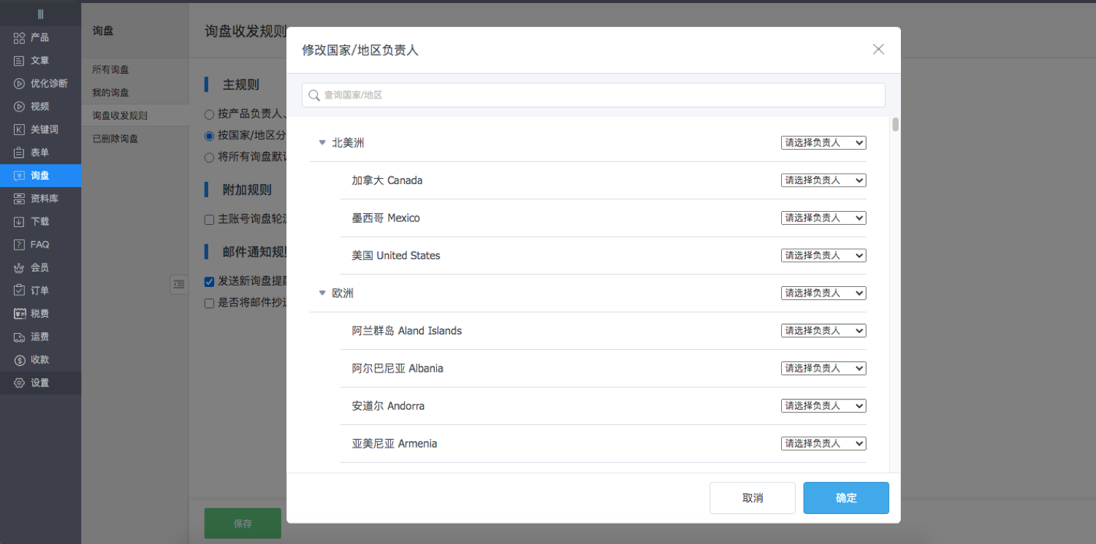Uncheck the 发送新询盘提醒 checkbox
This screenshot has height=544, width=1096.
210,281
